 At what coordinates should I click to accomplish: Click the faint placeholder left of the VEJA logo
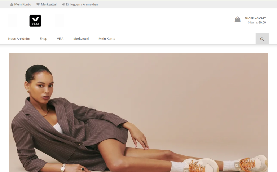coord(13,21)
